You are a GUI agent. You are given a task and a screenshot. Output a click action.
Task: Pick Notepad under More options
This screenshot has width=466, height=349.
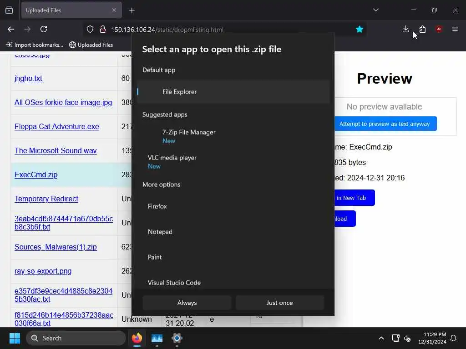[x=233, y=232]
